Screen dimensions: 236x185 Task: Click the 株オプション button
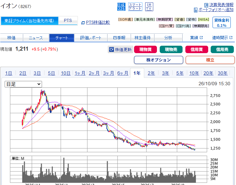point(158,60)
